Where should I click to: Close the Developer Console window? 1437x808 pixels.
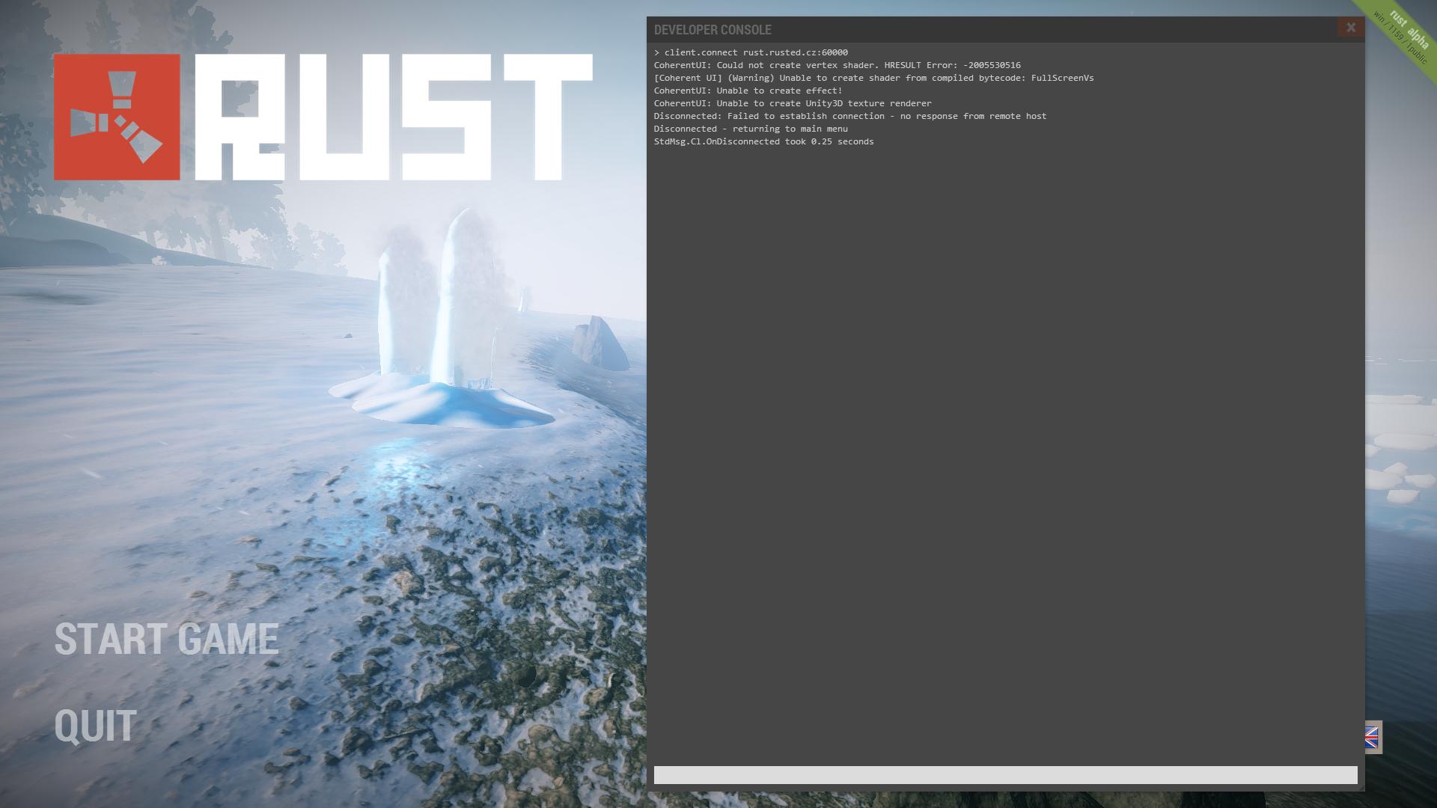pyautogui.click(x=1350, y=28)
